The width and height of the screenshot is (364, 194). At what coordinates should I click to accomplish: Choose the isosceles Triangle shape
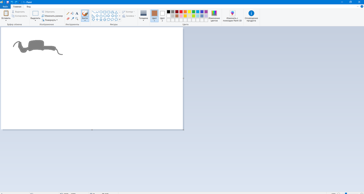pyautogui.click(x=116, y=12)
